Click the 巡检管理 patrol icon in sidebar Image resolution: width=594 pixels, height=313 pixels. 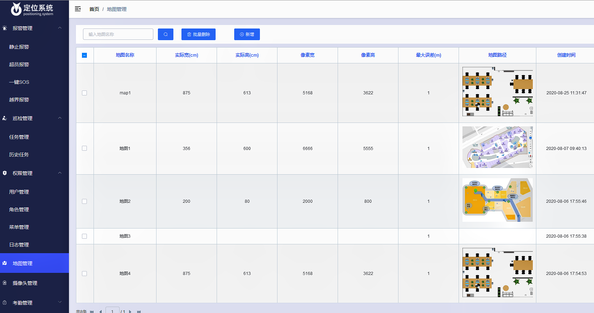[x=5, y=118]
